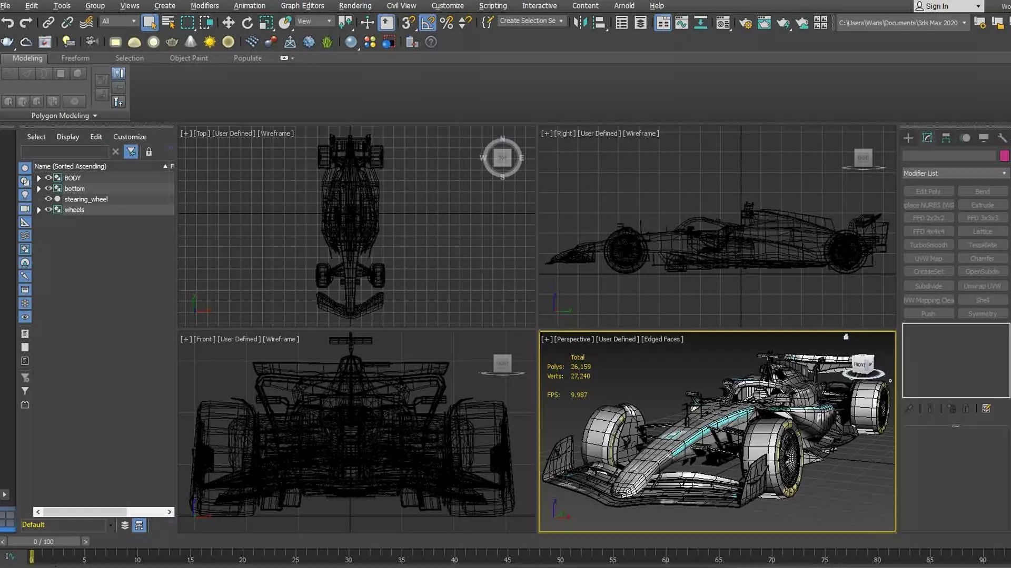Viewport: 1011px width, 568px height.
Task: Open the Sign In dropdown
Action: [x=948, y=6]
